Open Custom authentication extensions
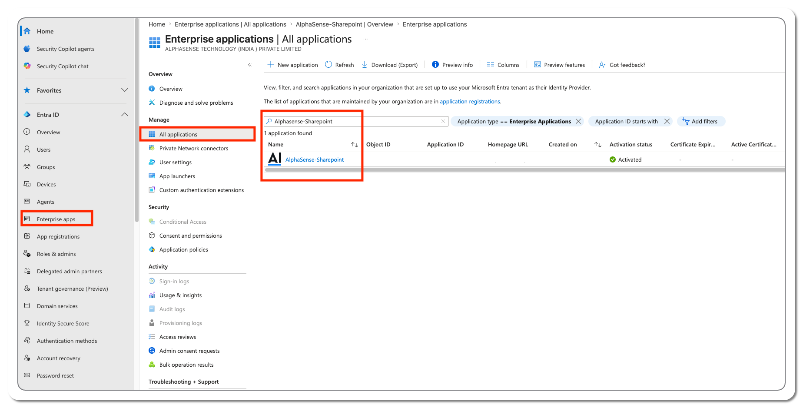Image resolution: width=803 pixels, height=408 pixels. 201,190
